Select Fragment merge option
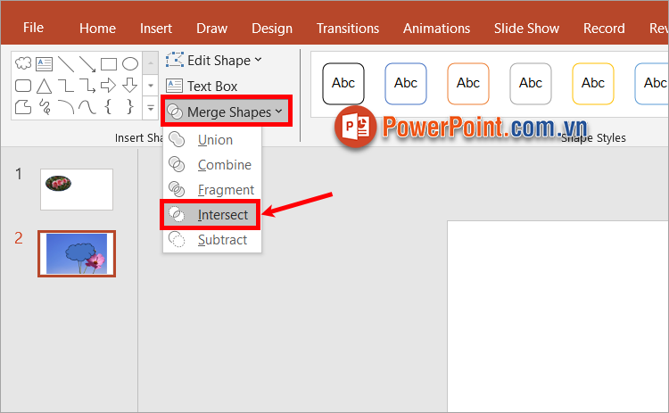Viewport: 669px width, 413px height. pyautogui.click(x=225, y=190)
